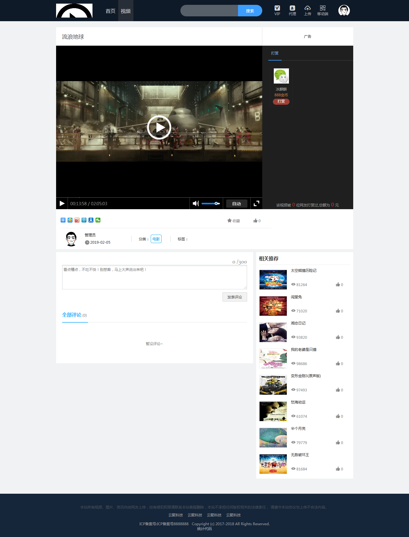Open the 变形金刚3(原声版) thumbnail
409x537 pixels.
(273, 385)
